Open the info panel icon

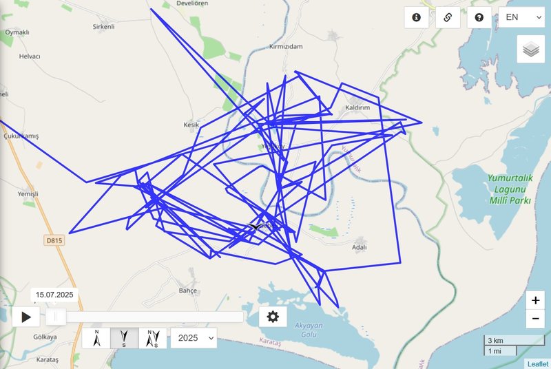tap(417, 17)
